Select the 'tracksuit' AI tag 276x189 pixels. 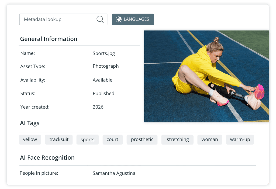click(x=59, y=139)
